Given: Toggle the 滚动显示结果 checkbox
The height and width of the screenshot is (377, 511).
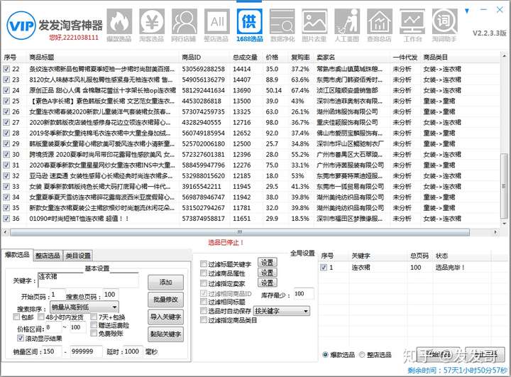Looking at the screenshot, I should [21, 338].
